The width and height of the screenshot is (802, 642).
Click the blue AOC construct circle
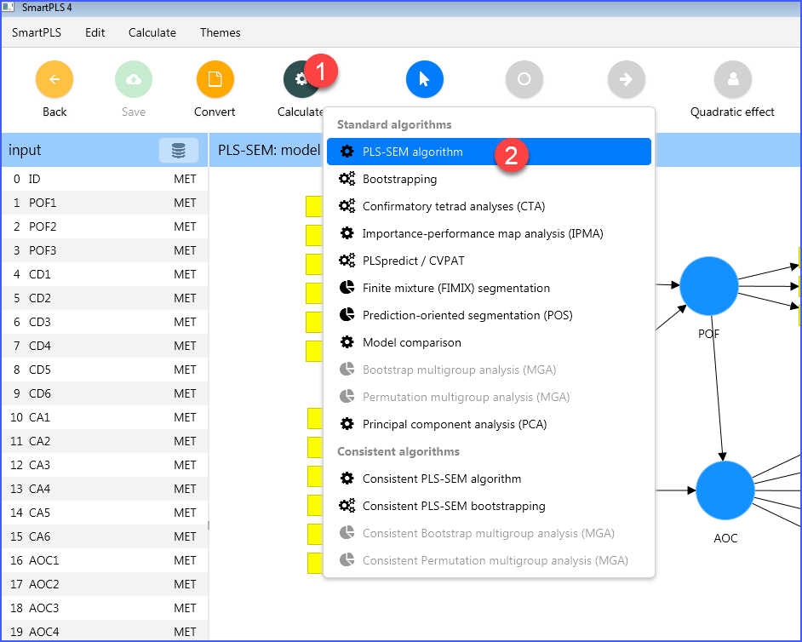pos(725,490)
